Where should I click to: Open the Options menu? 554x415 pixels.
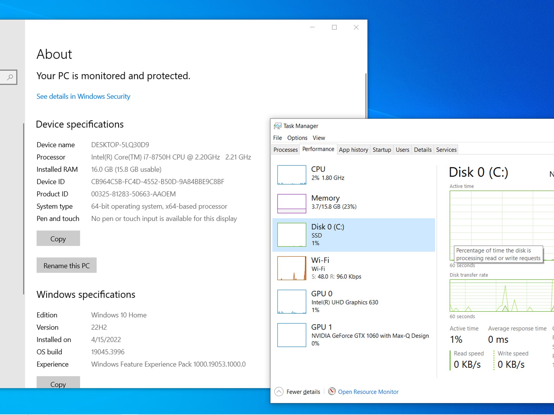pos(297,138)
